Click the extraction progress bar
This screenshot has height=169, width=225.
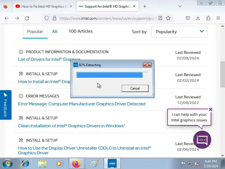tap(112, 75)
